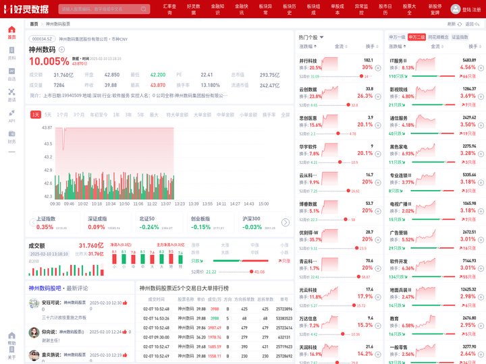Add 华宇软件 with its plus icon
This screenshot has width=486, height=364.
tap(378, 154)
